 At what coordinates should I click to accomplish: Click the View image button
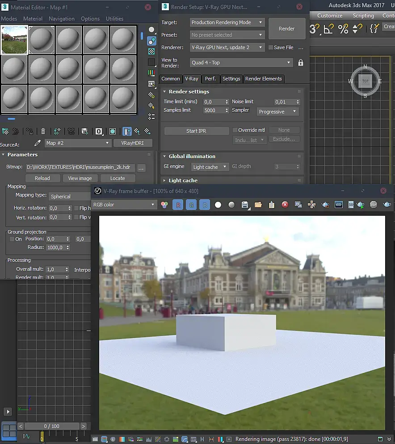tap(80, 178)
